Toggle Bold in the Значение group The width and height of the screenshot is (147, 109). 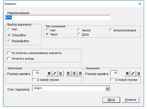tap(127, 73)
